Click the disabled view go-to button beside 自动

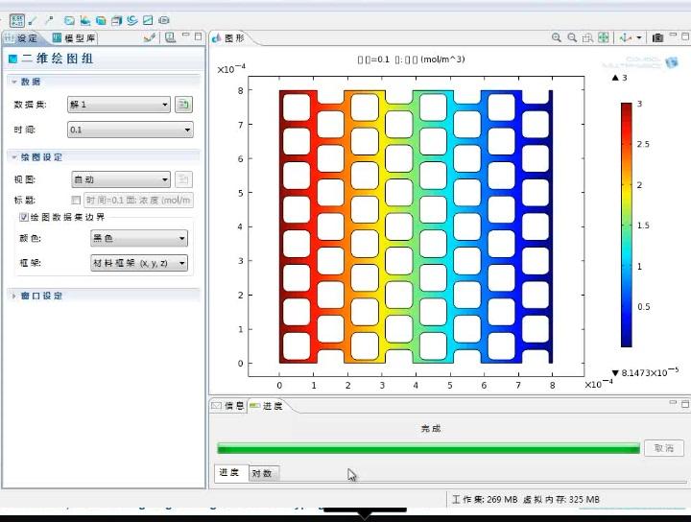pos(183,179)
